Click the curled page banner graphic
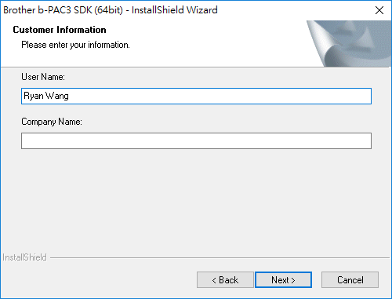This screenshot has height=299, width=392. point(349,44)
